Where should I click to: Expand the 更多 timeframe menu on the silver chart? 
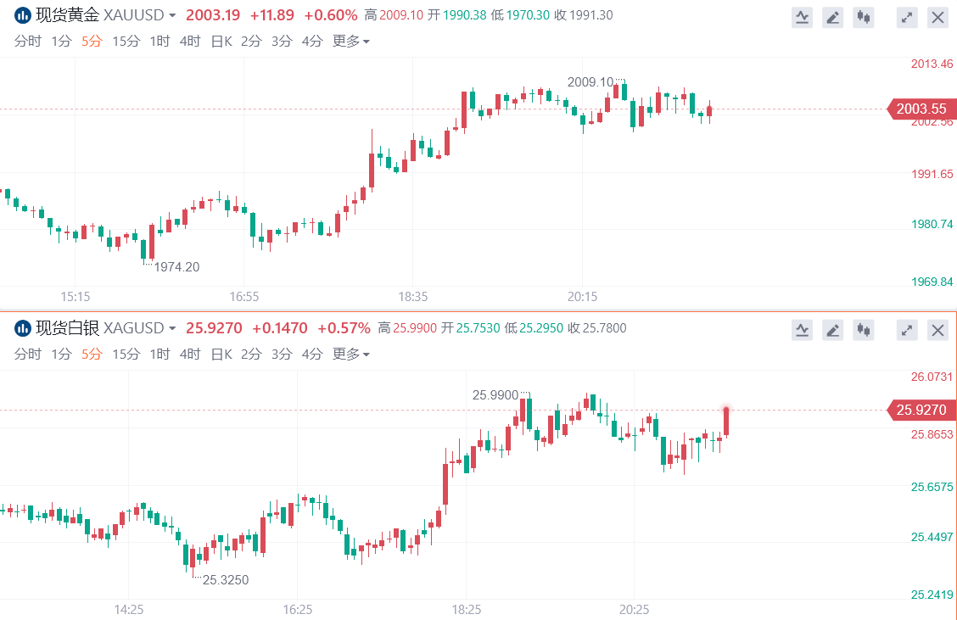(350, 354)
